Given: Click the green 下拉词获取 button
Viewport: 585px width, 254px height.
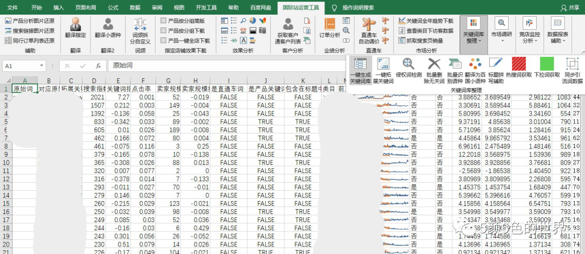Looking at the screenshot, I should [x=547, y=68].
